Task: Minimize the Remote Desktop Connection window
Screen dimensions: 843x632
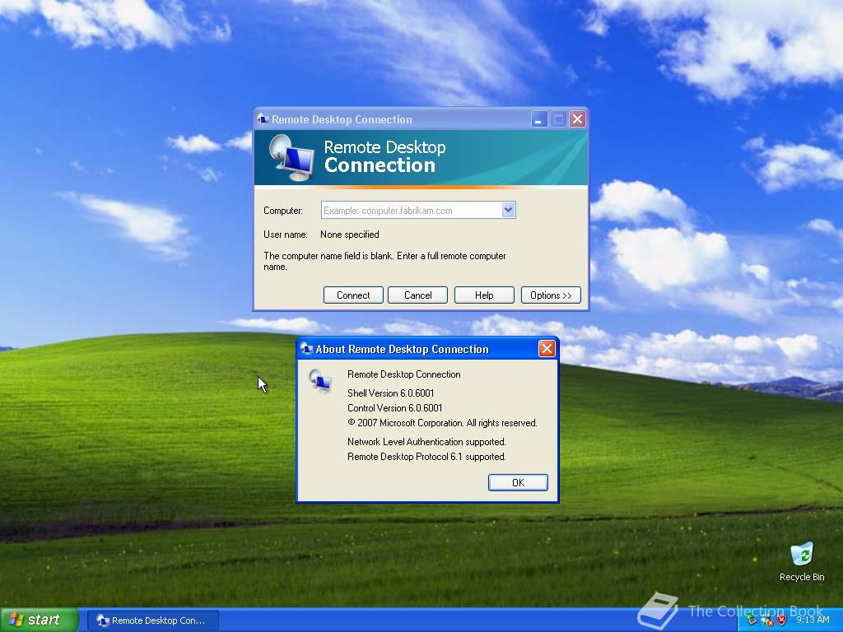Action: 539,119
